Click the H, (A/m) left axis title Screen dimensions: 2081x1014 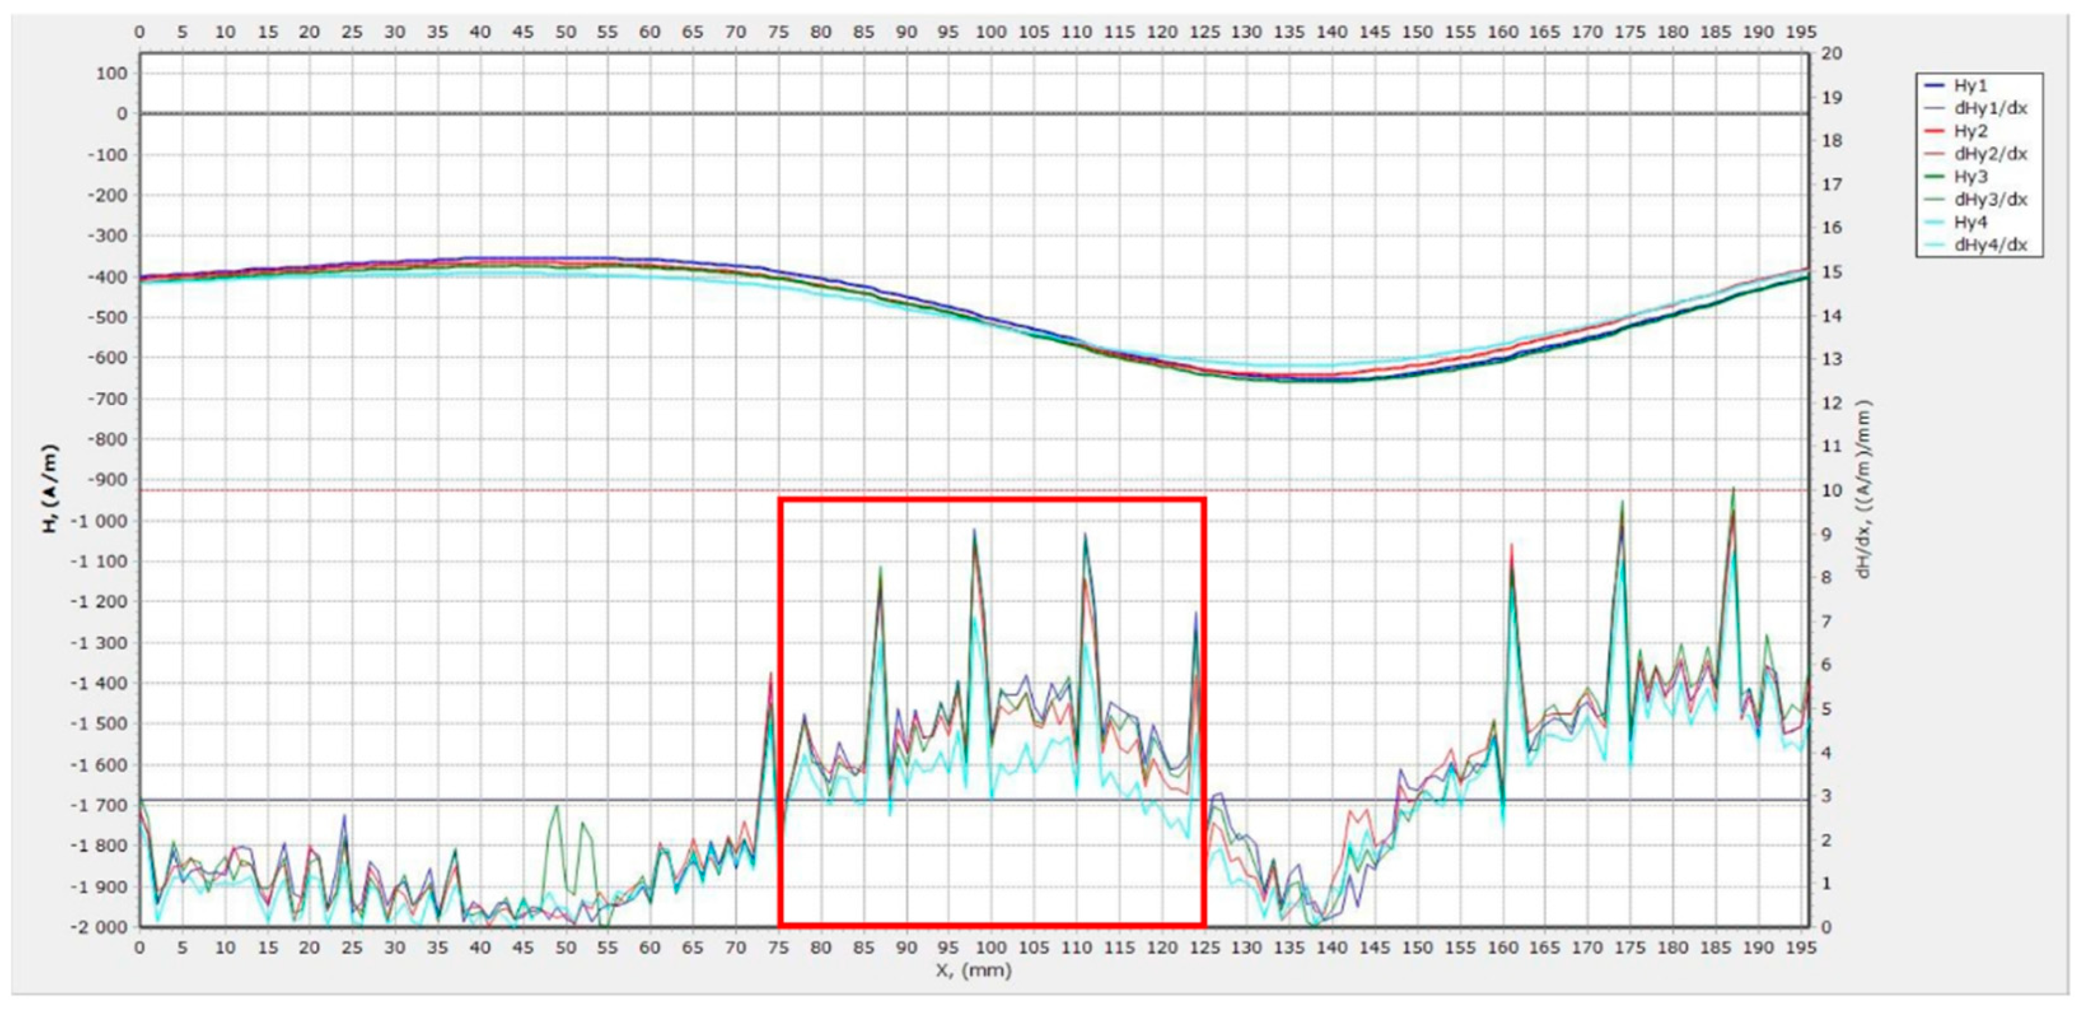coord(51,488)
